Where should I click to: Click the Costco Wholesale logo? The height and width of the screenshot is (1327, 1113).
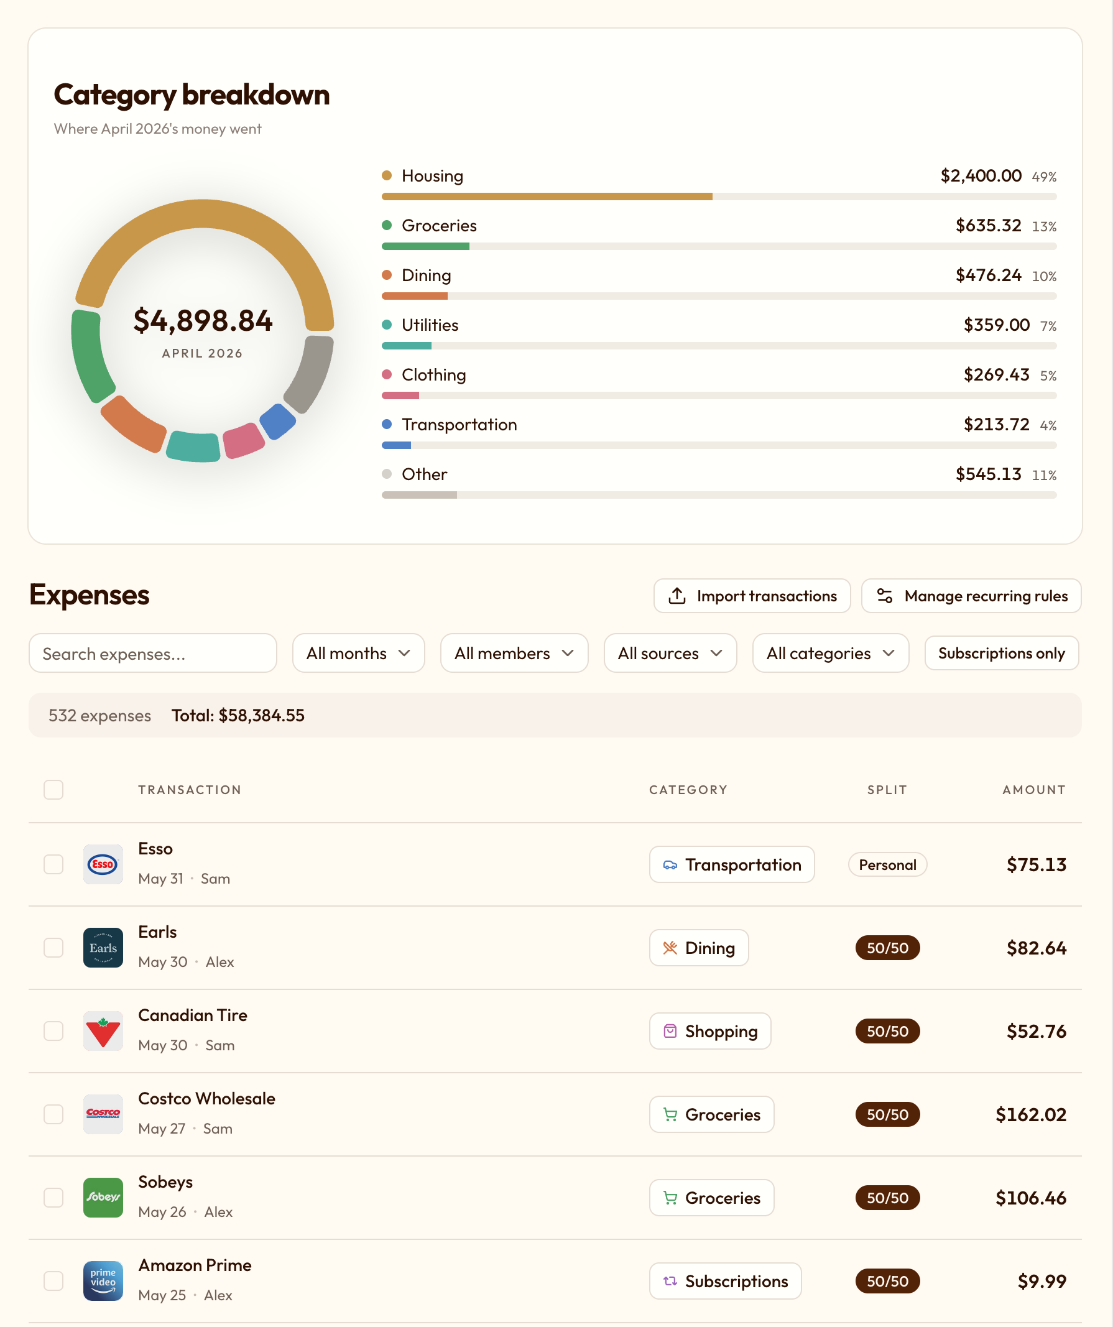[x=103, y=1115]
